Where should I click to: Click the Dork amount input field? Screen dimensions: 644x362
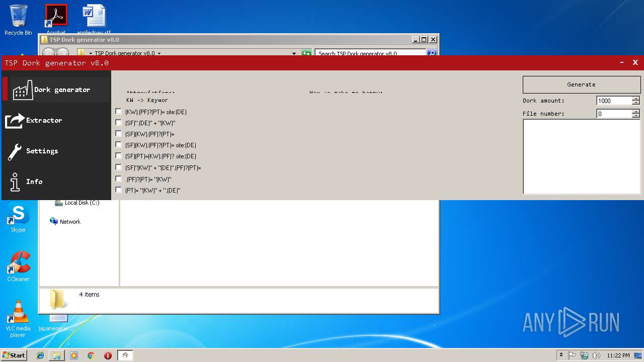coord(614,101)
